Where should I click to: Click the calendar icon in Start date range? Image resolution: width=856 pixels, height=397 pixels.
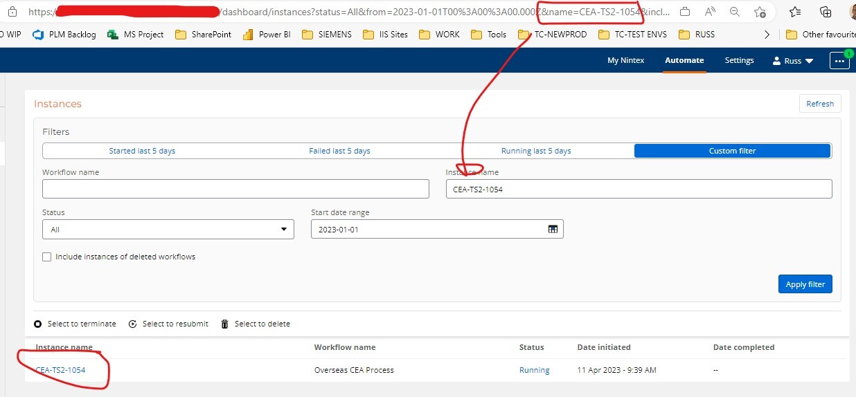tap(553, 230)
